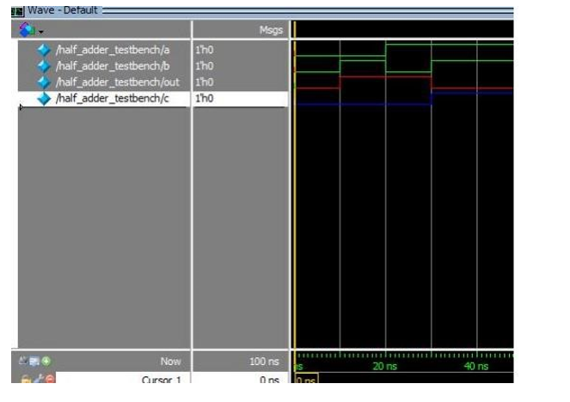
Task: Click the diamond icon for signal /half_adder_testbench/c
Action: 44,99
